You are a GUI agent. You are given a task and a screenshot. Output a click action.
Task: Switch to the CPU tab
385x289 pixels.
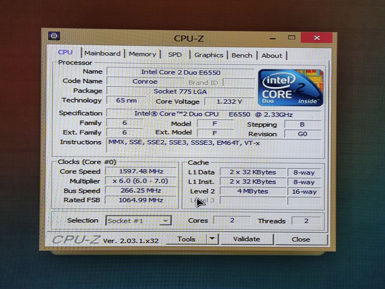point(65,52)
